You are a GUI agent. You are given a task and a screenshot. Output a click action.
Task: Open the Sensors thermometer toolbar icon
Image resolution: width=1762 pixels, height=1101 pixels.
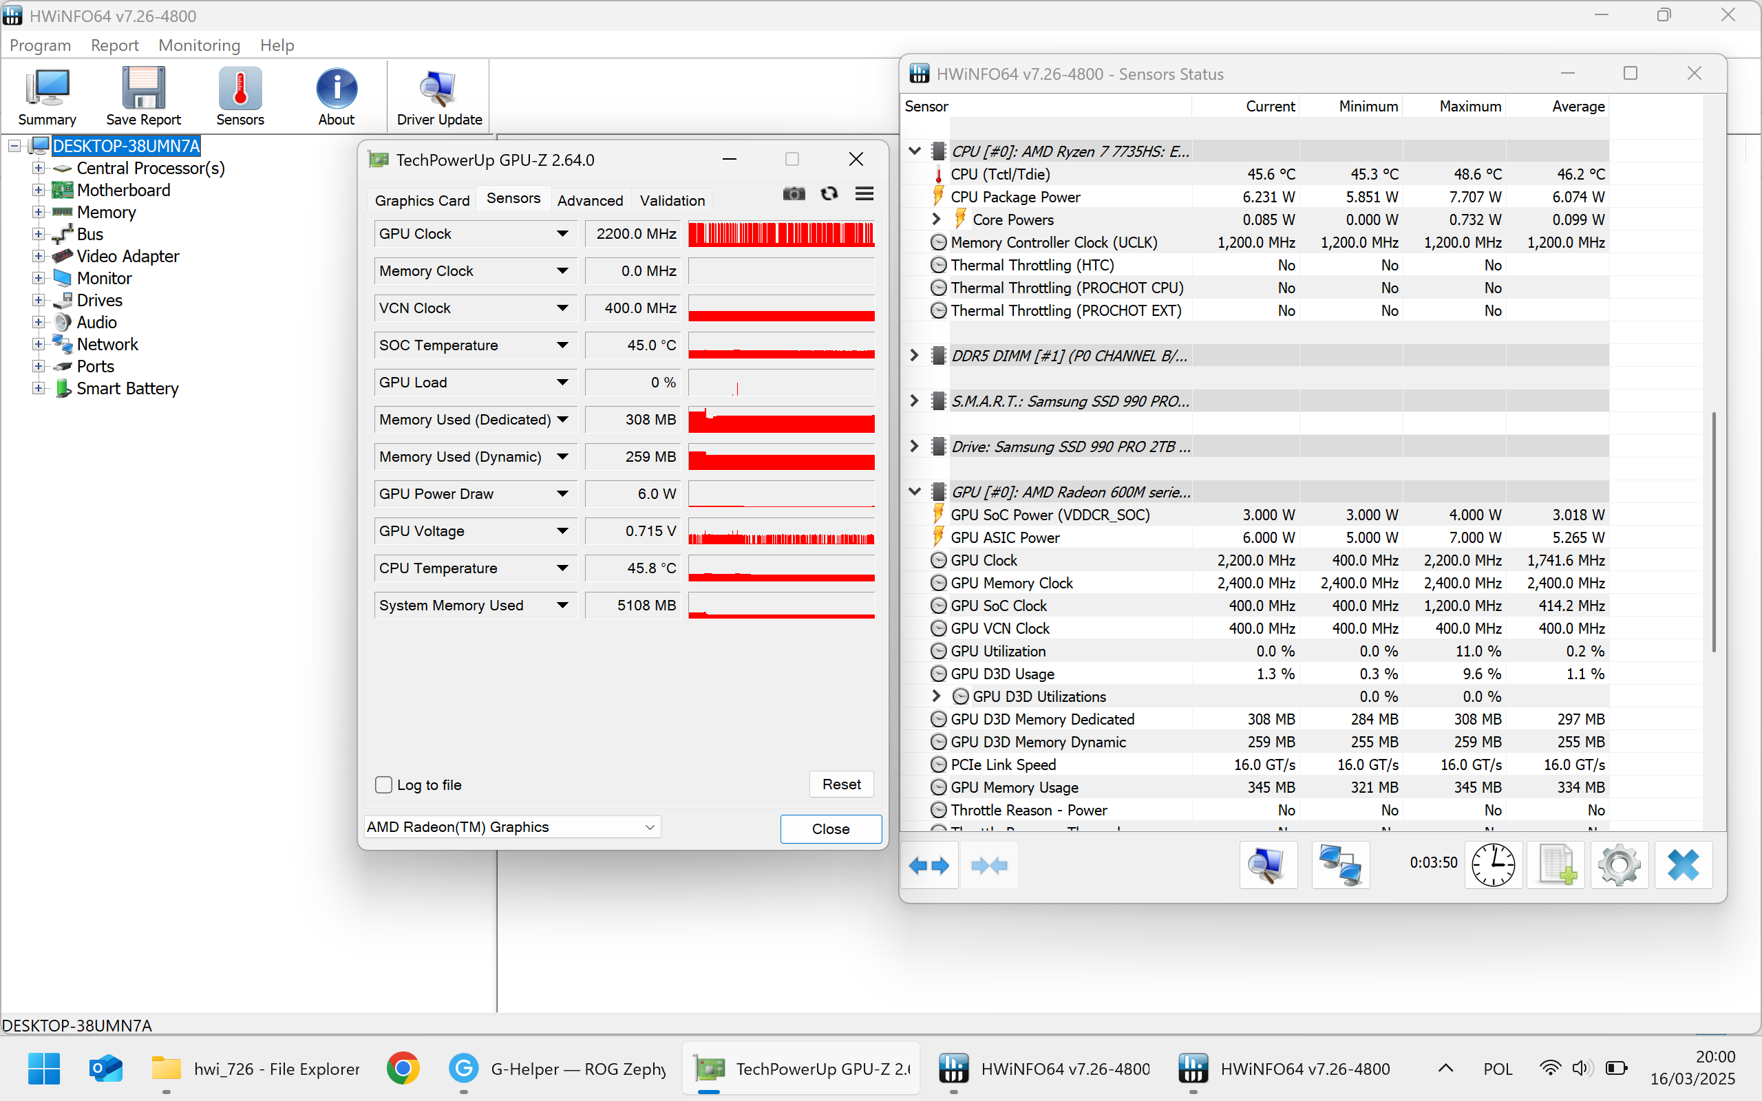[x=240, y=89]
